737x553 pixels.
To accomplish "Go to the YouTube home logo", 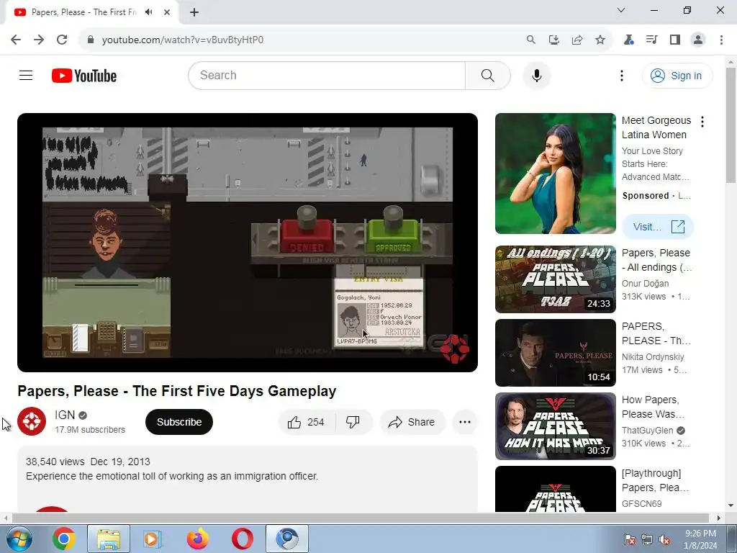I will 84,76.
